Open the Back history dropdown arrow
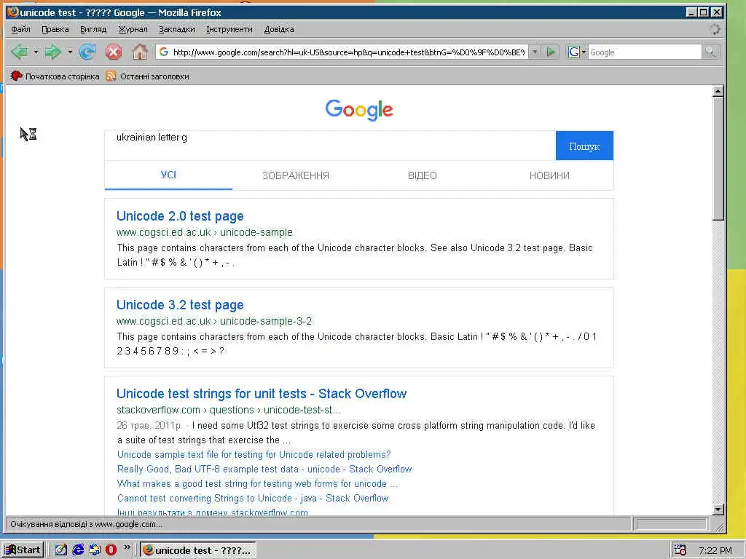 [x=36, y=52]
